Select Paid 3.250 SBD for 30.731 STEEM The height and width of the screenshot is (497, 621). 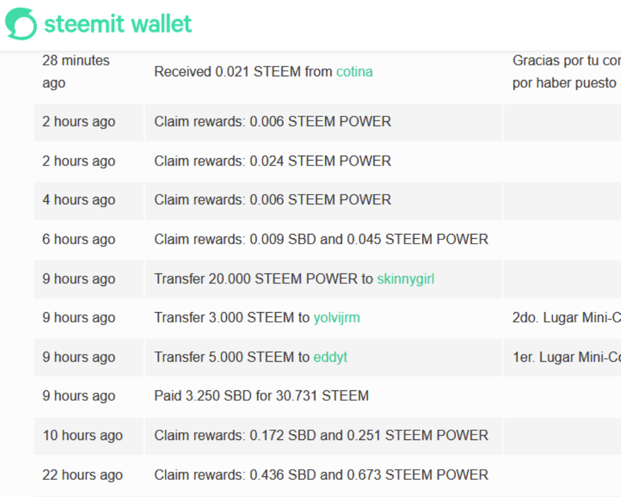point(261,396)
